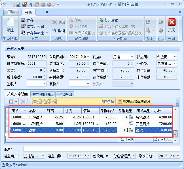Click 打开对象 in the ribbon
Viewport: 184px width, 169px height.
[x=108, y=20]
